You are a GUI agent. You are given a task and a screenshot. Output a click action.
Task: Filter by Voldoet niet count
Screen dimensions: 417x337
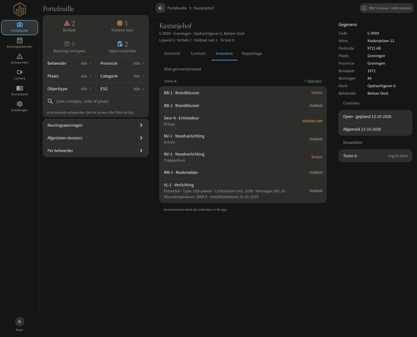click(x=122, y=26)
